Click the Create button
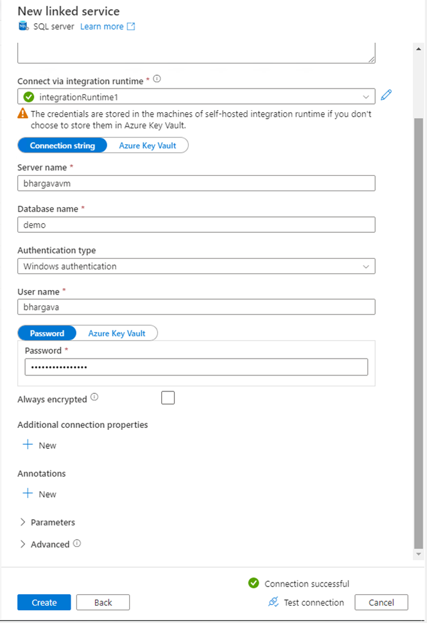The image size is (427, 623). (x=44, y=602)
